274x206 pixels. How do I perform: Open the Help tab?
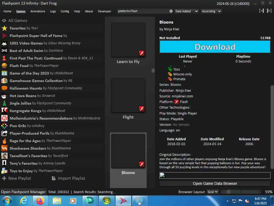[x=77, y=11]
